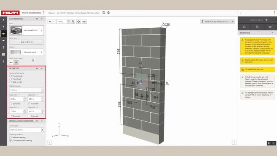Open the Grout-filled CMU brick selector
The image size is (277, 156).
[26, 30]
